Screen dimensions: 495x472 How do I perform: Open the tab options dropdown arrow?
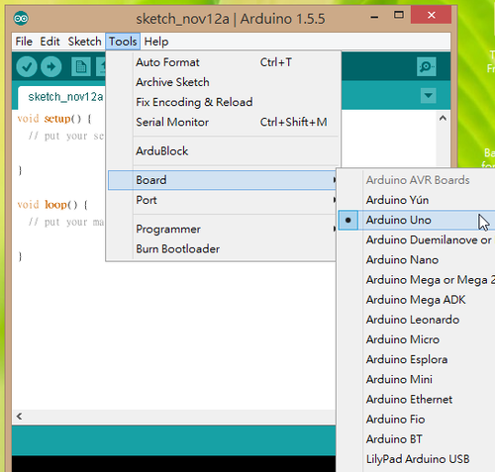click(x=429, y=96)
